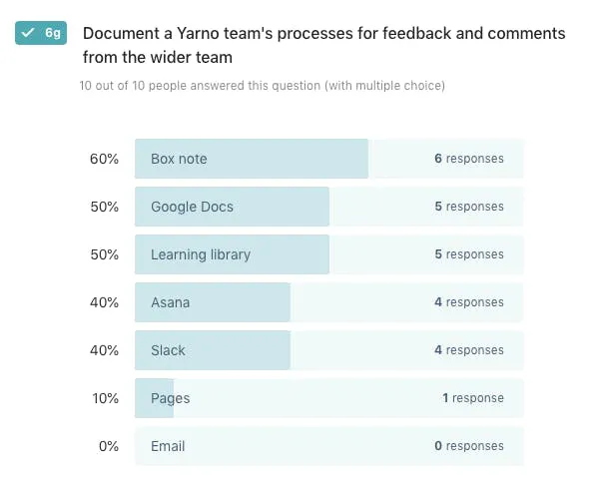The width and height of the screenshot is (600, 478).
Task: Click the 10% percentage label
Action: (x=105, y=398)
